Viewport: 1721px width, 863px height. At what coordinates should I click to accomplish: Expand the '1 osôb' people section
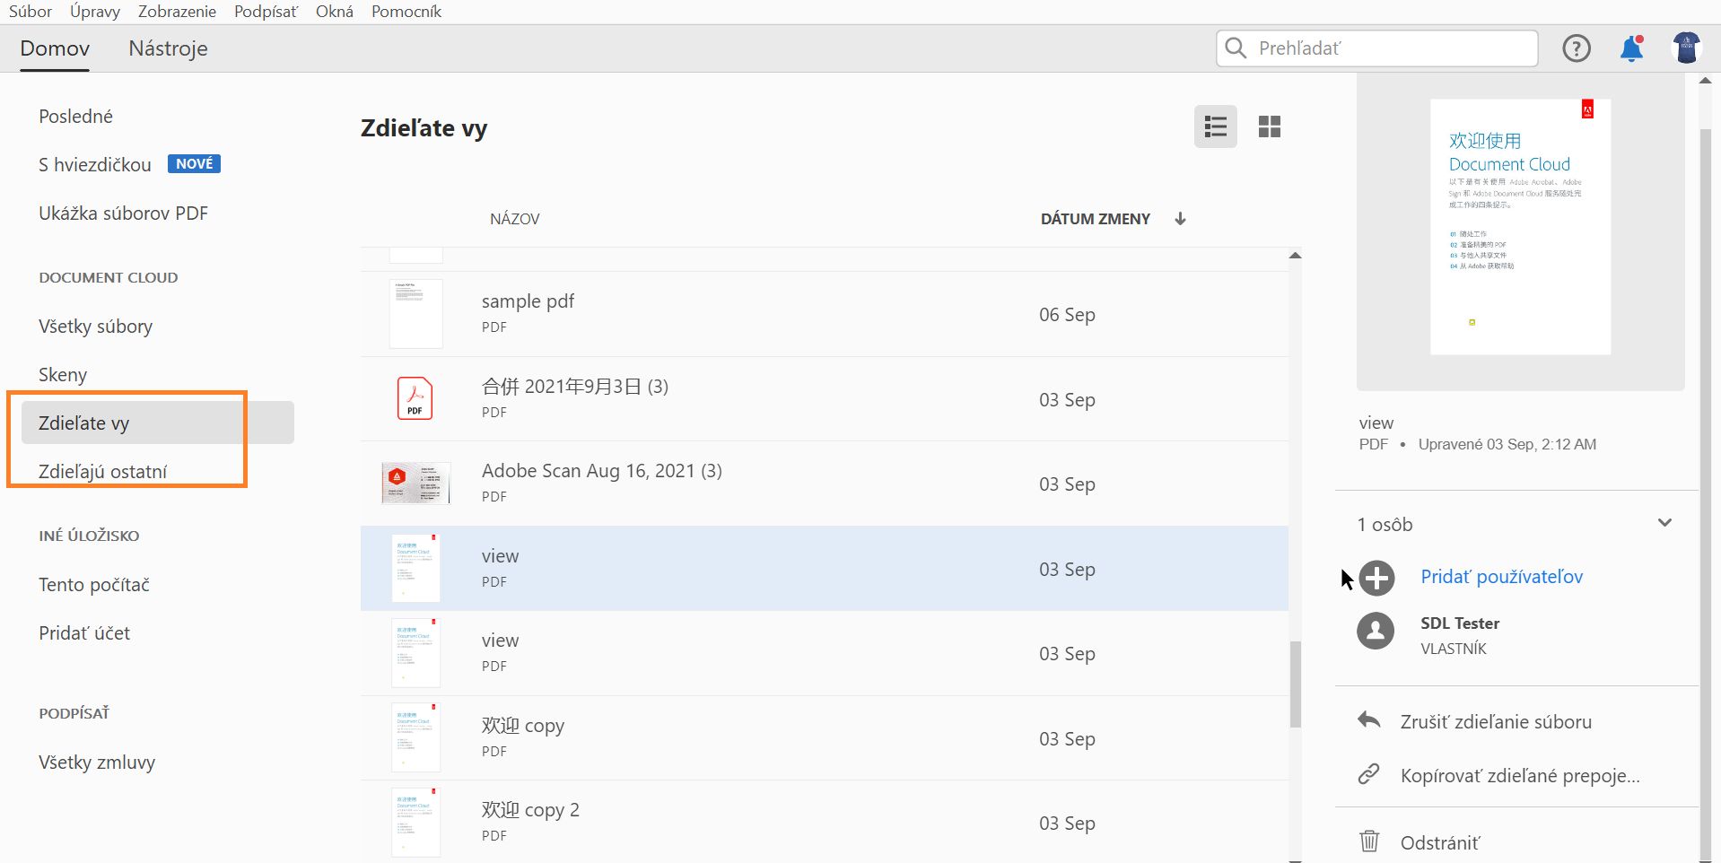point(1664,523)
